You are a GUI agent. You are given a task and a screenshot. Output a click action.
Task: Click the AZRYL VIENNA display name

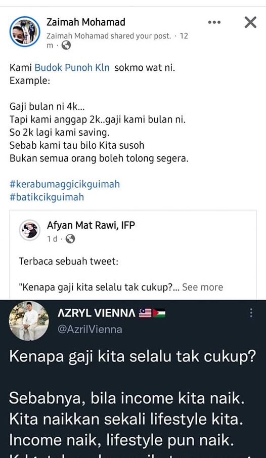97,313
